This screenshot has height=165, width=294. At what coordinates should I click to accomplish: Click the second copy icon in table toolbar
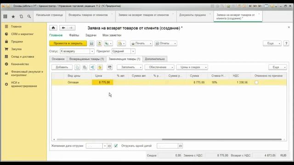(x=85, y=67)
